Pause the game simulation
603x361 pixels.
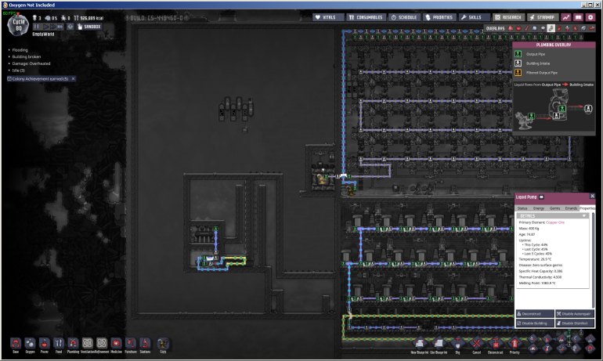[37, 27]
